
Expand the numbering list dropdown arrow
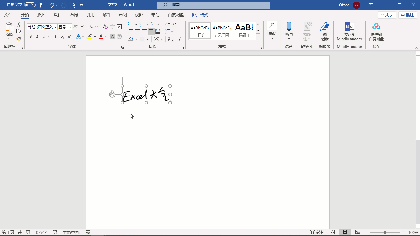[x=147, y=24]
